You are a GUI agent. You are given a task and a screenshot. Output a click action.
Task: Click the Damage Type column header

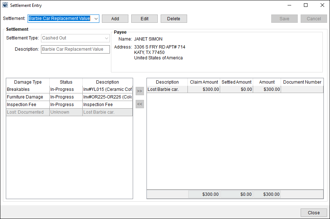click(x=28, y=82)
